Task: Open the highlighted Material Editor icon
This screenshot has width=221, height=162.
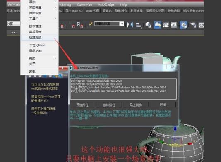Action: coord(183,25)
